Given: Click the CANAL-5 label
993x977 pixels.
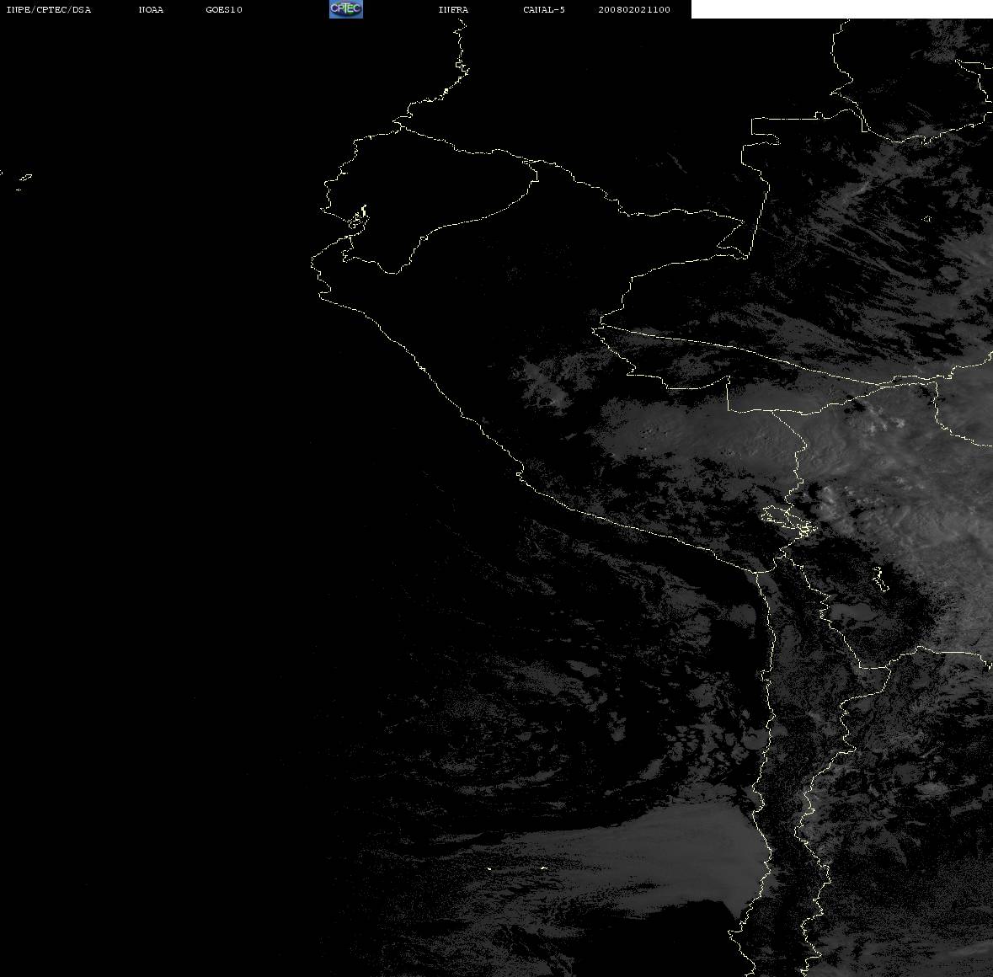Looking at the screenshot, I should (x=544, y=9).
